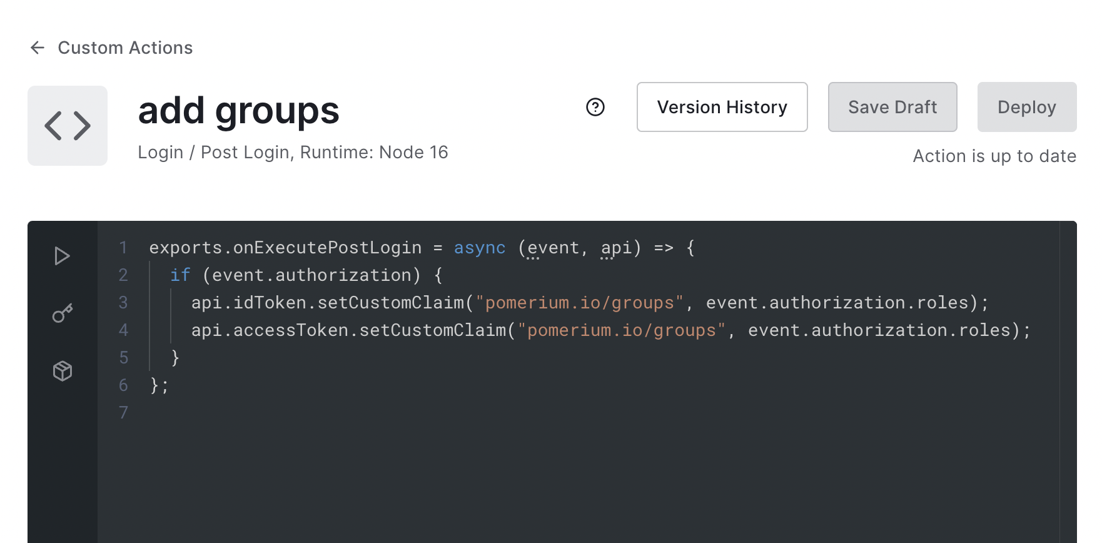Viewport: 1102px width, 543px height.
Task: Click the back arrow to Custom Actions
Action: [38, 48]
